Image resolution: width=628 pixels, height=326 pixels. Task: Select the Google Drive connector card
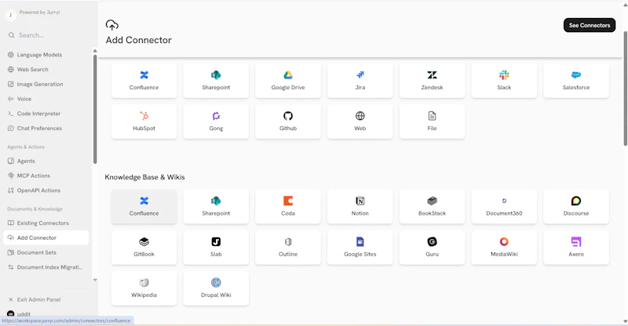click(288, 81)
